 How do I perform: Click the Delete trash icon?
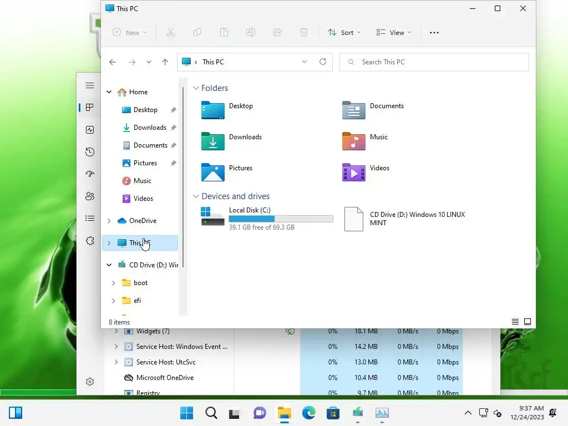(x=304, y=33)
